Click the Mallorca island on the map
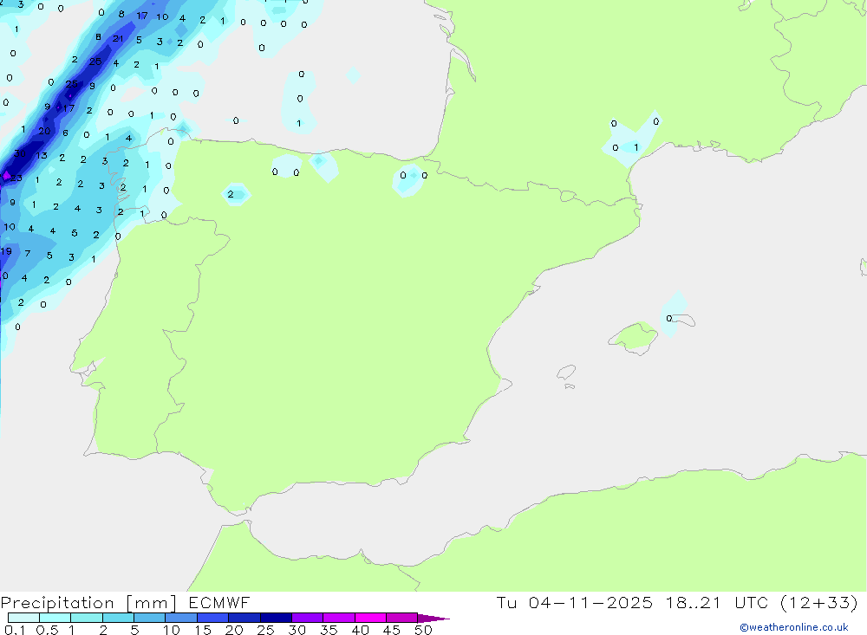The width and height of the screenshot is (867, 635). [634, 337]
